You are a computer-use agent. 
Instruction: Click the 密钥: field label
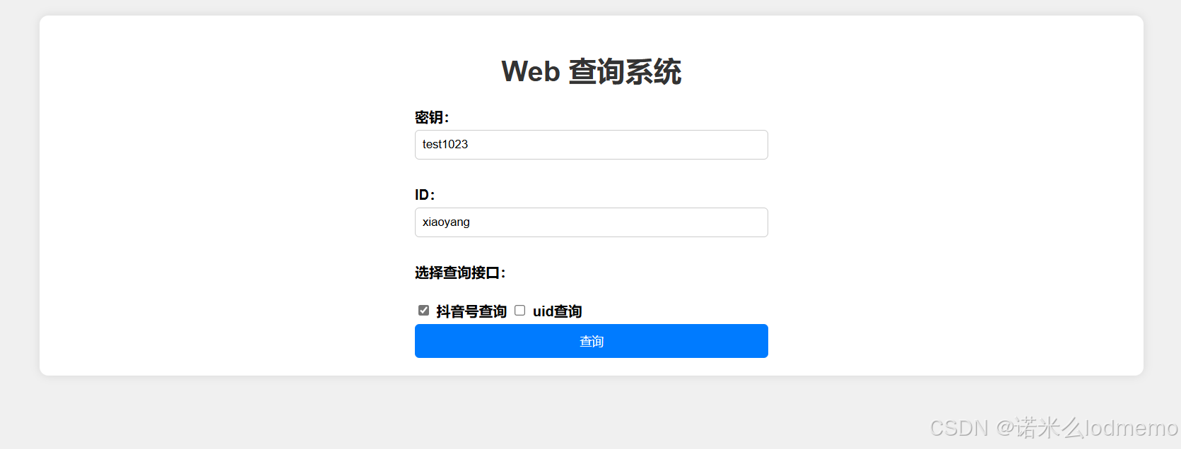(432, 117)
